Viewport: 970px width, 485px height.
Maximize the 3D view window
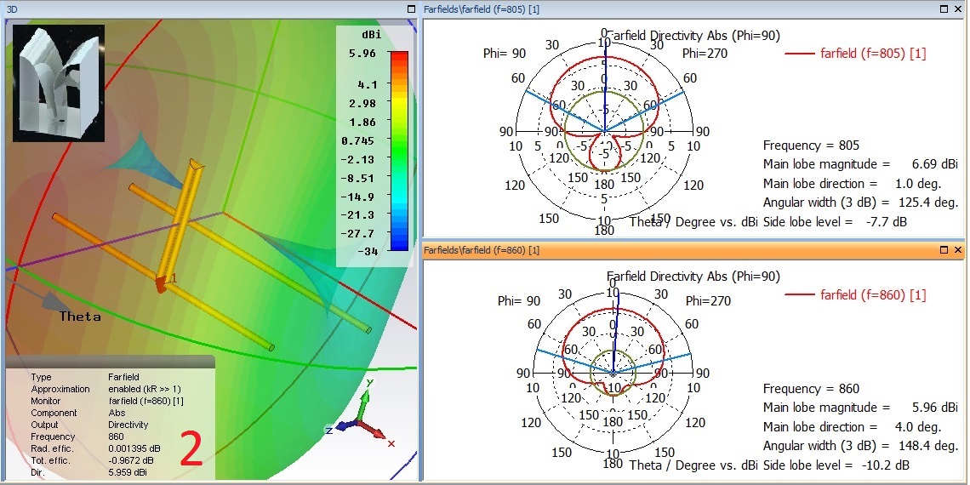click(x=411, y=8)
